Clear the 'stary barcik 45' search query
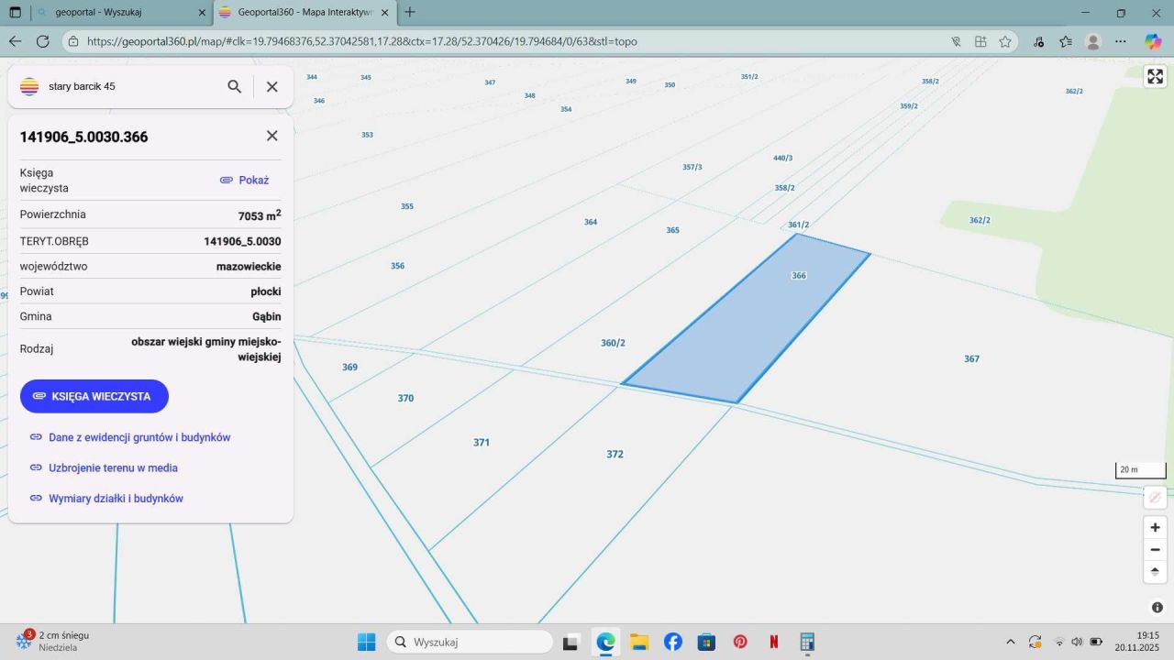This screenshot has width=1174, height=660. 271,86
